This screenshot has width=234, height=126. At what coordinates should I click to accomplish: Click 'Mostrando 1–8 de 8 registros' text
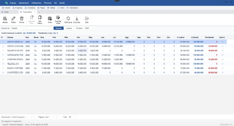pyautogui.click(x=13, y=117)
